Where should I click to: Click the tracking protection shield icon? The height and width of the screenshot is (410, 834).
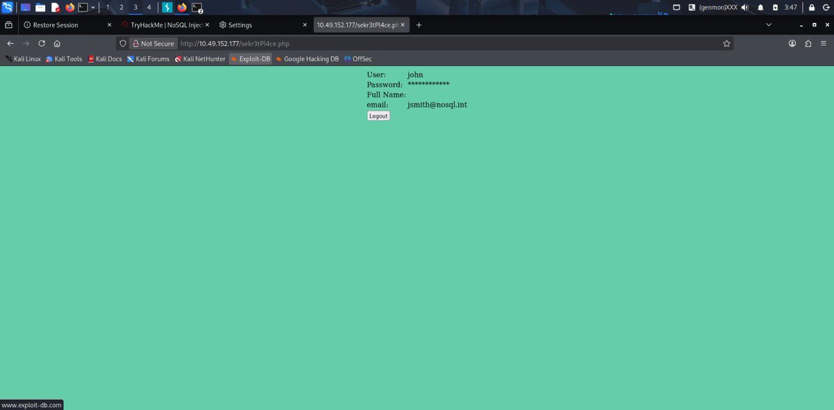coord(123,44)
